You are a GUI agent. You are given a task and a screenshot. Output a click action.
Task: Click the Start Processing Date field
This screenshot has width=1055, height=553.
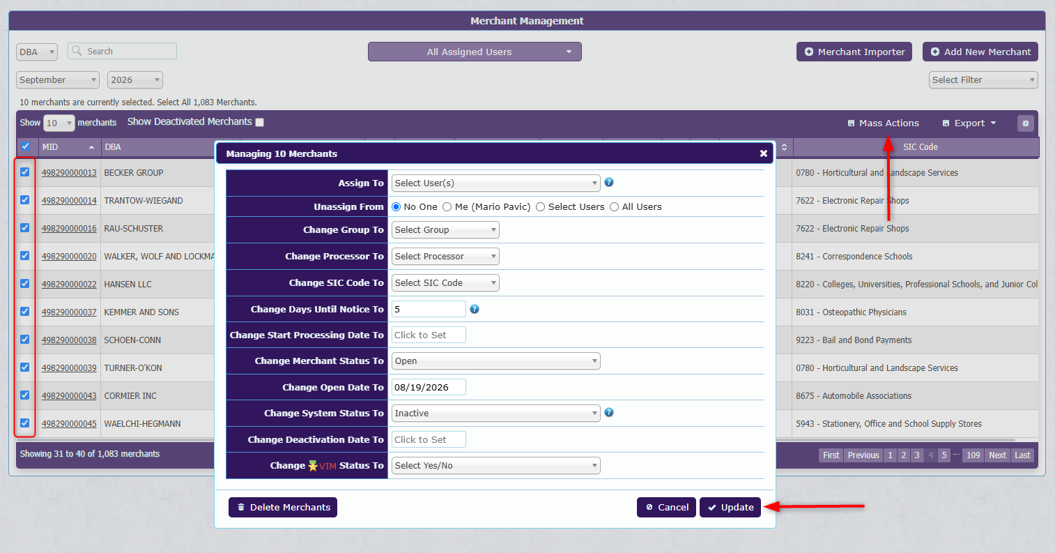(x=429, y=335)
